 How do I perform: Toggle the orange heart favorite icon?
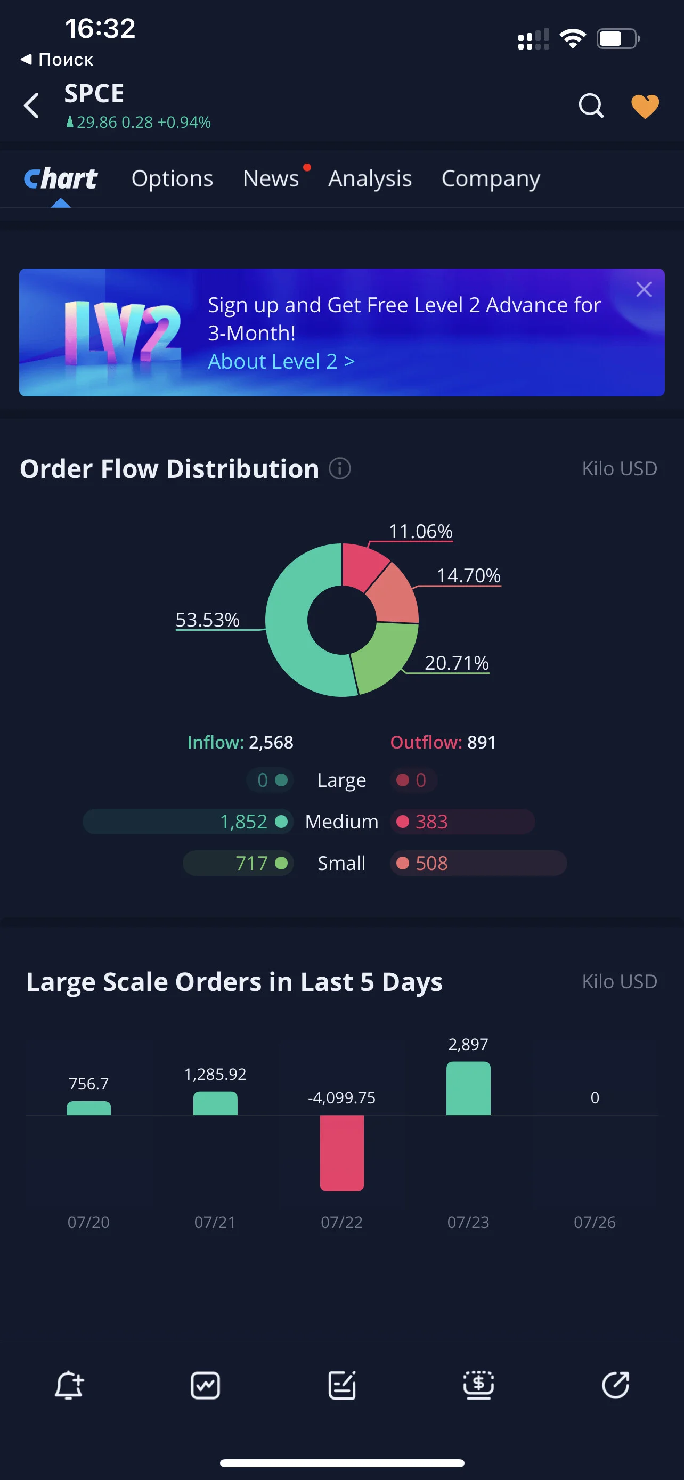pos(645,107)
